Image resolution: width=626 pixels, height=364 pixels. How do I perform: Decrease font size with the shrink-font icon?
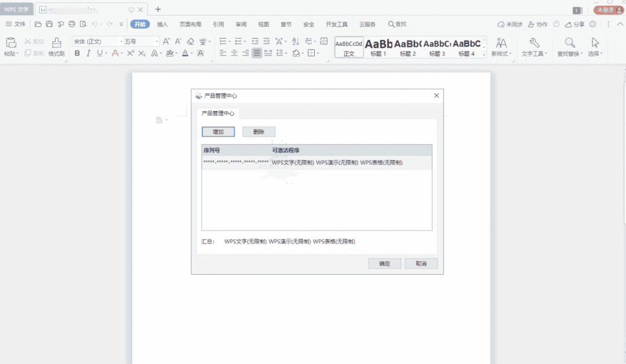(x=178, y=41)
